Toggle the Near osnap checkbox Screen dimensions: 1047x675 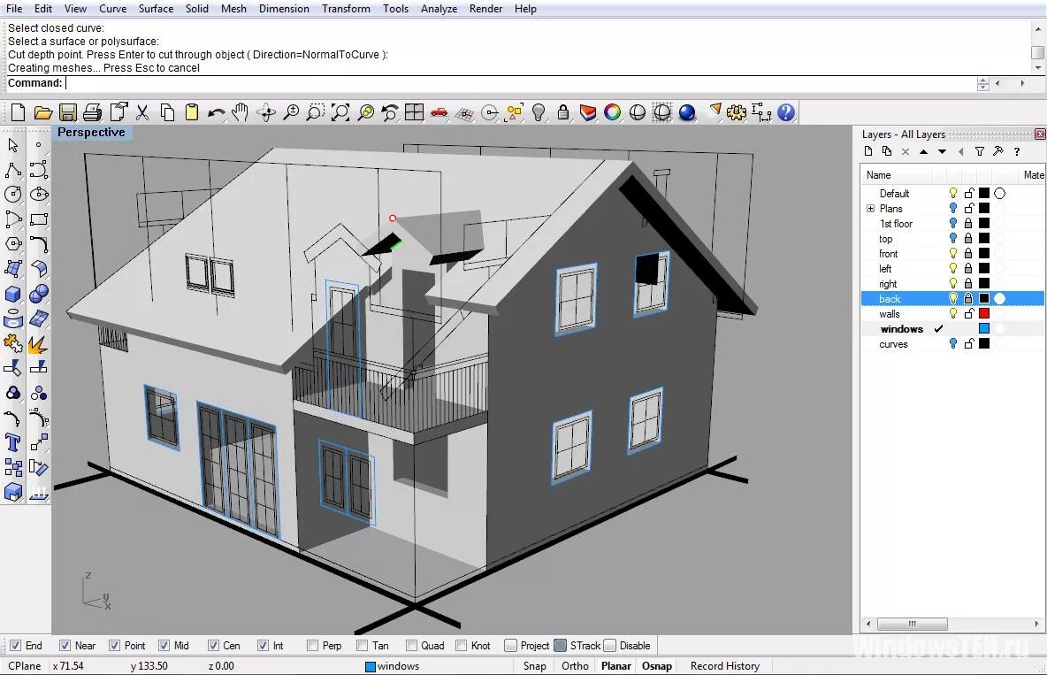pos(65,646)
